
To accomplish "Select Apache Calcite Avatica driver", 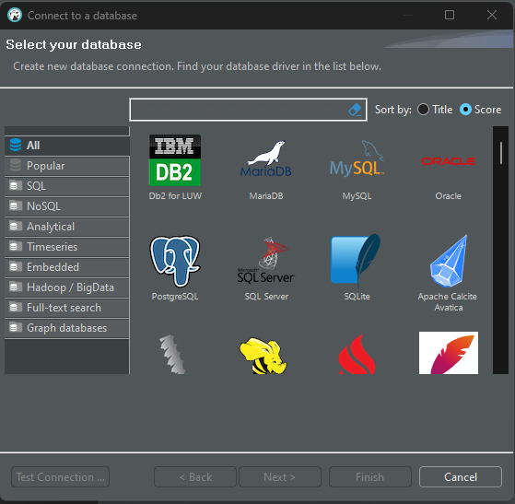I will click(448, 273).
